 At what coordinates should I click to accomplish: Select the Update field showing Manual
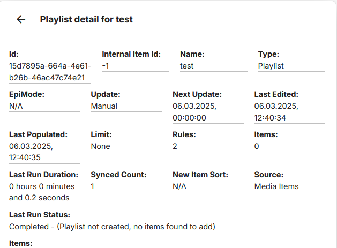pos(125,106)
